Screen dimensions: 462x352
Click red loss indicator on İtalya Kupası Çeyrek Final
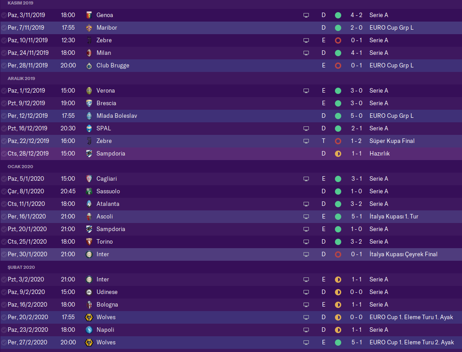click(338, 254)
